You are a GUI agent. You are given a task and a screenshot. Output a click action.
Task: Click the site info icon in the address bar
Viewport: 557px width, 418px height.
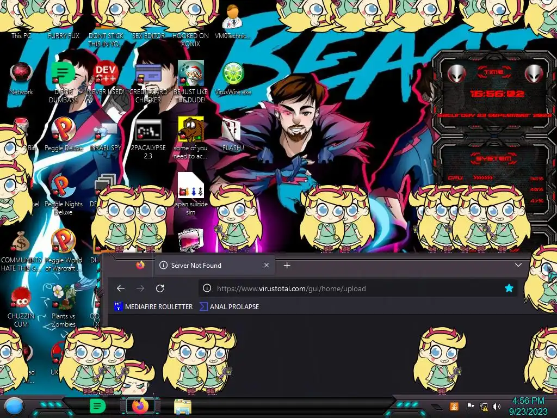tap(207, 288)
